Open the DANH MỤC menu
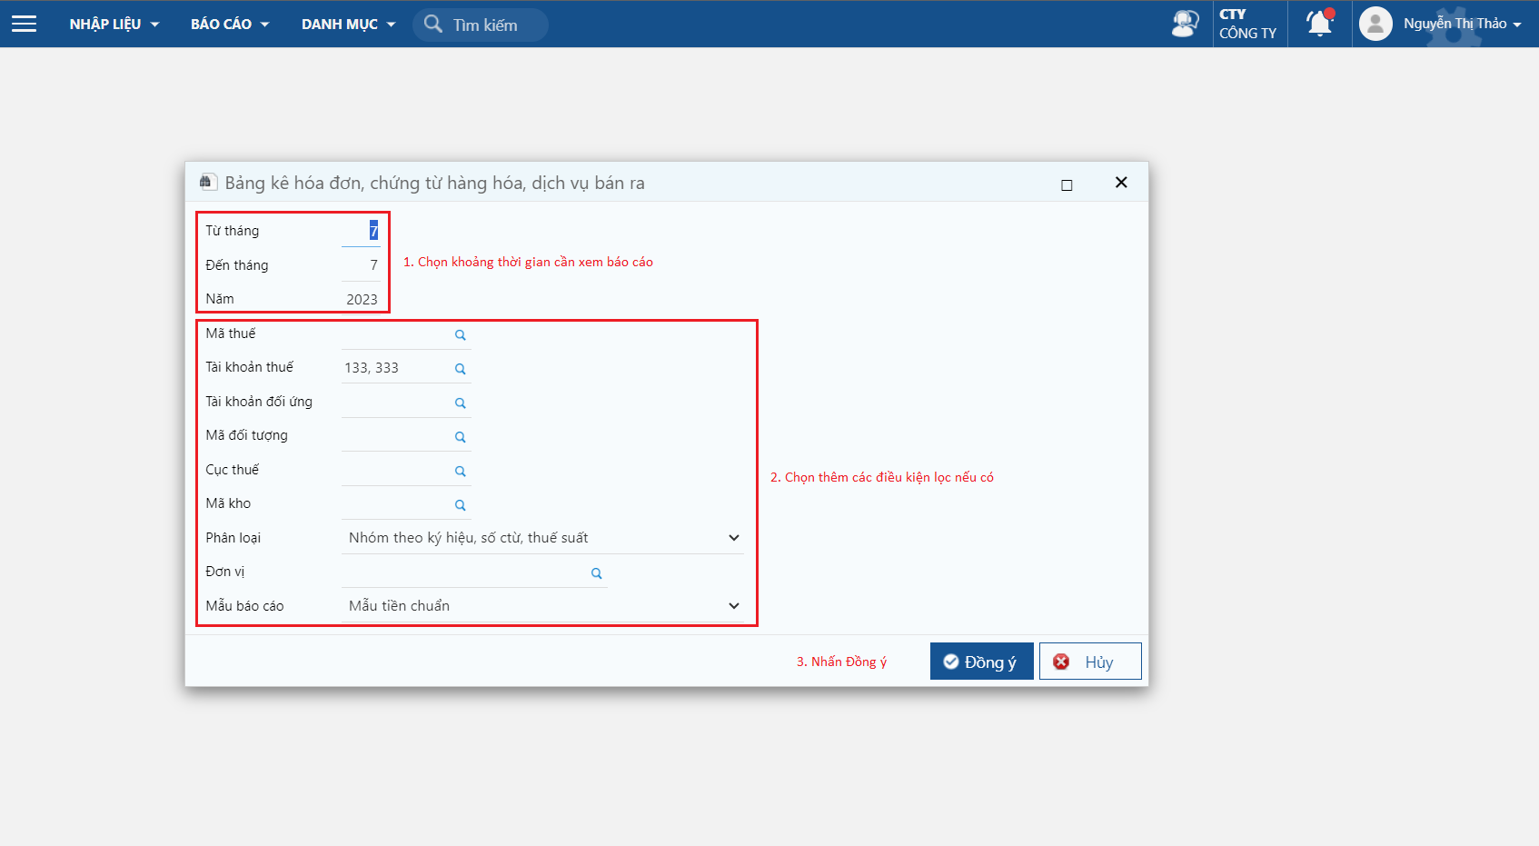Screen dimensions: 1539x846 348,25
